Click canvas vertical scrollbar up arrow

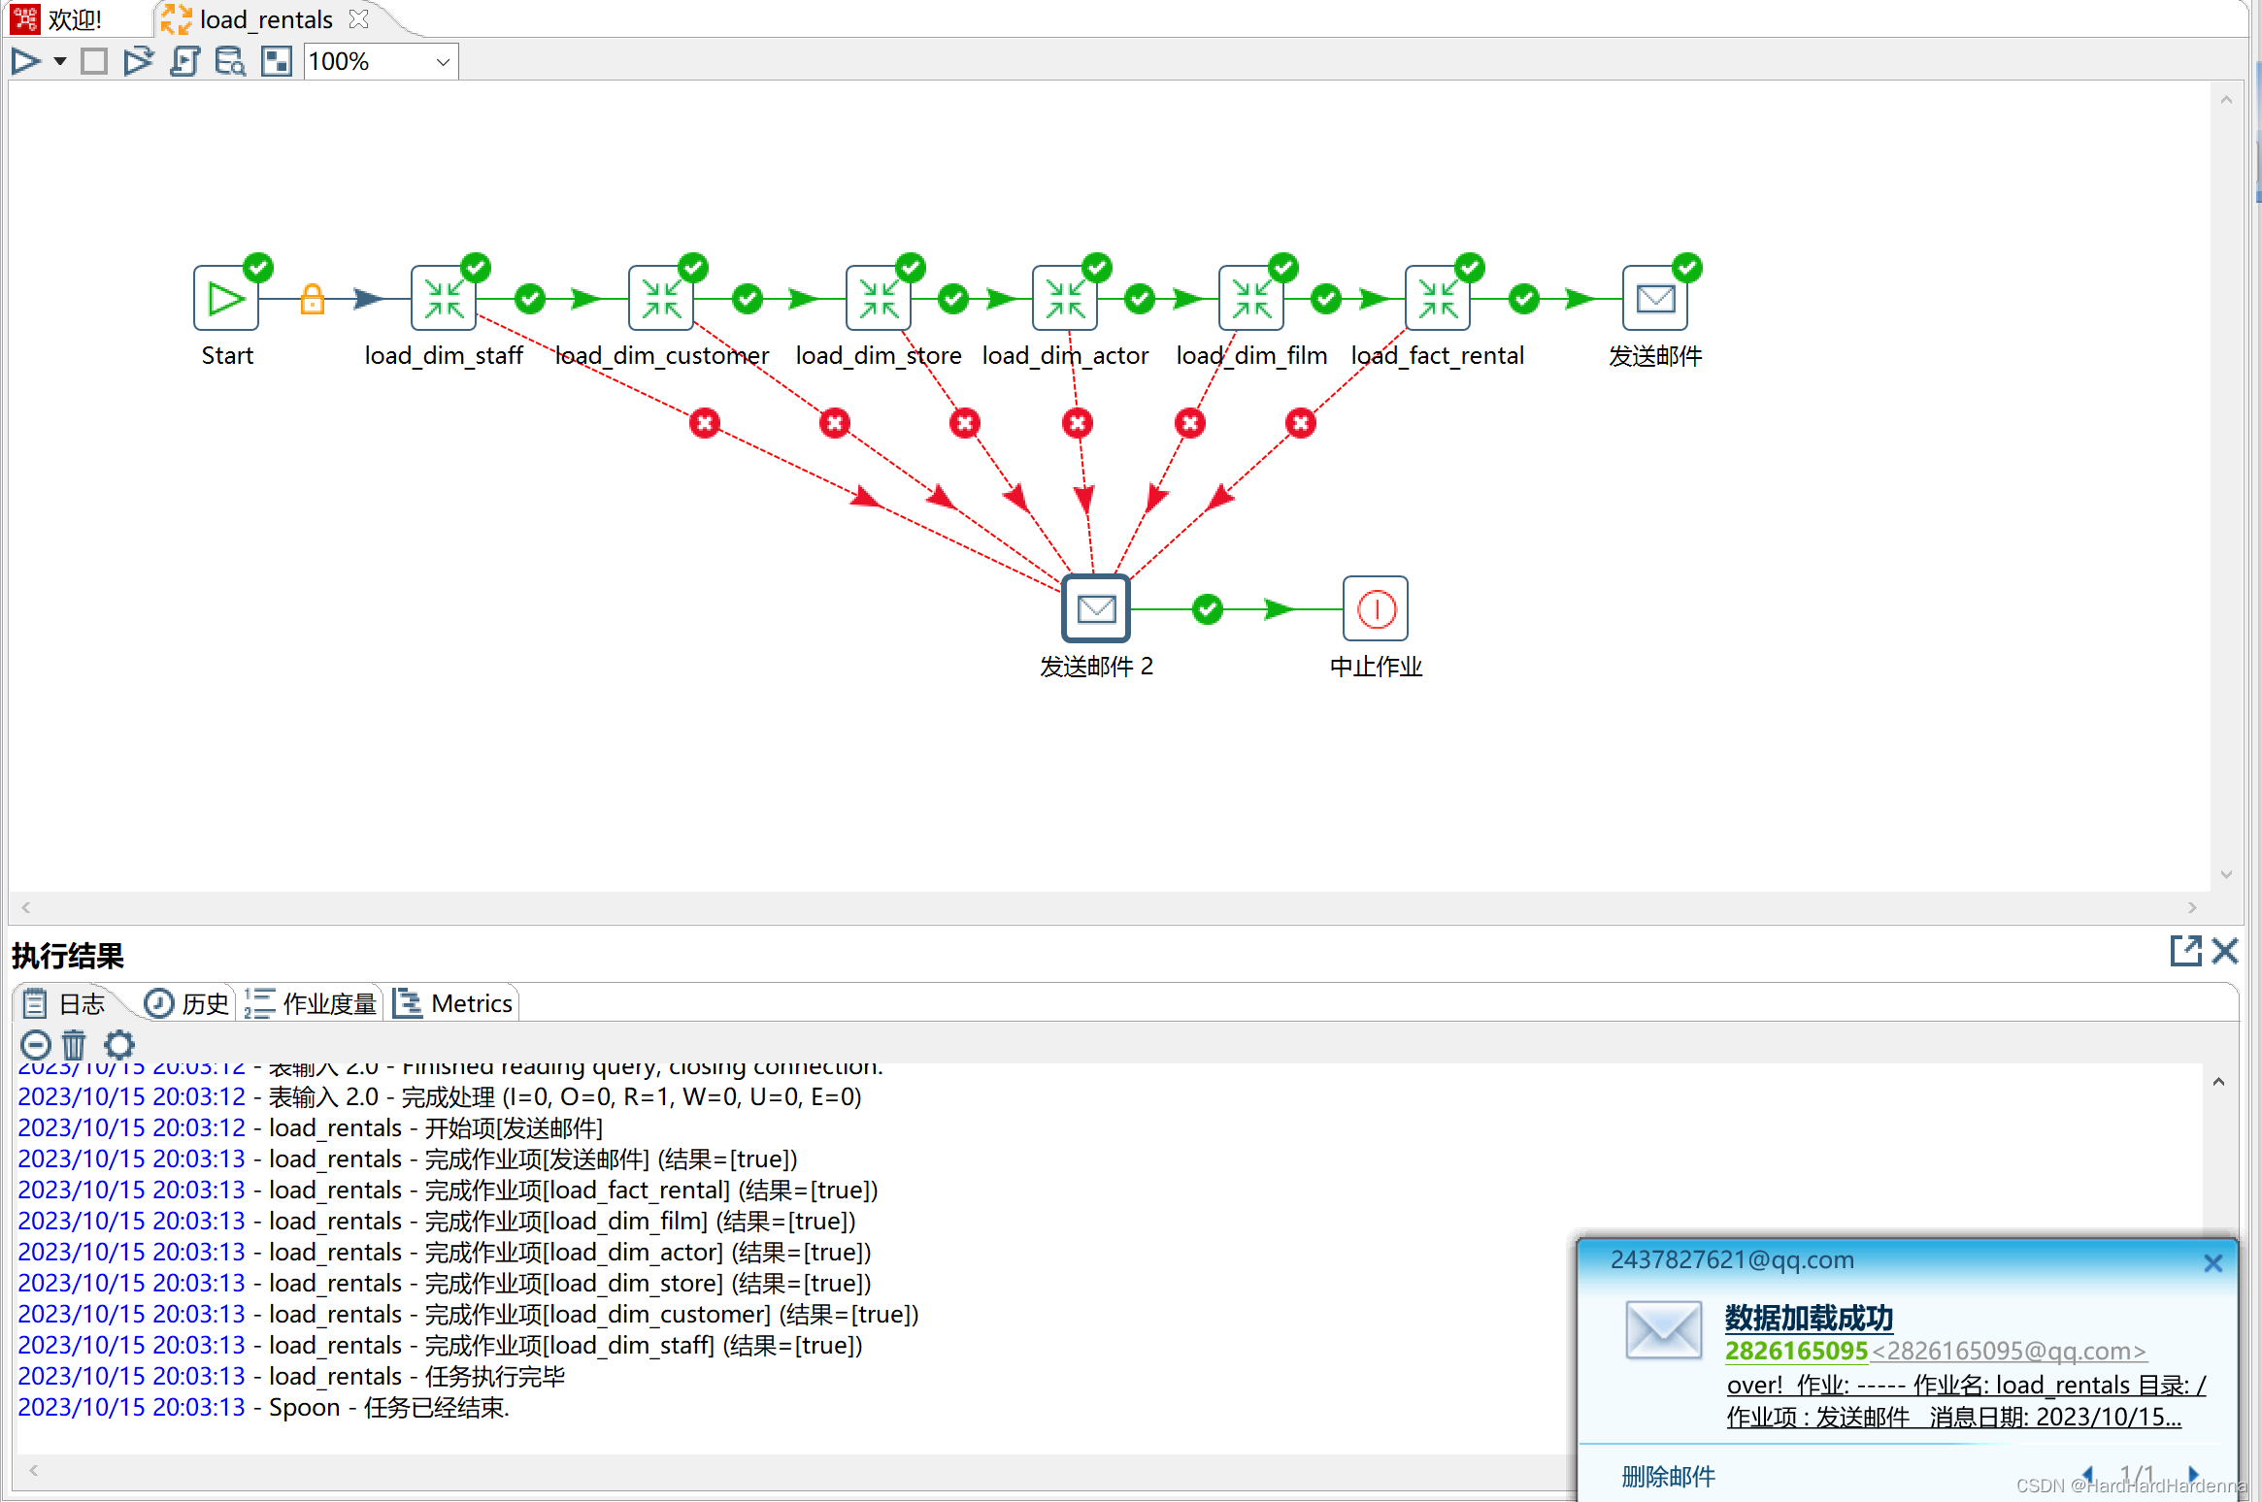(2226, 100)
